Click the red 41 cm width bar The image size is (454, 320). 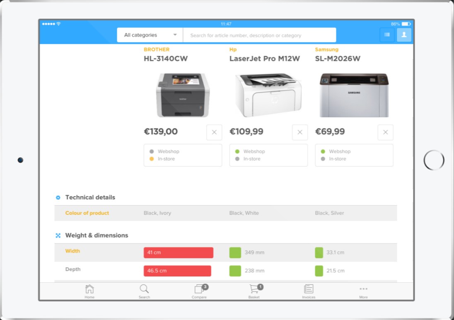179,252
